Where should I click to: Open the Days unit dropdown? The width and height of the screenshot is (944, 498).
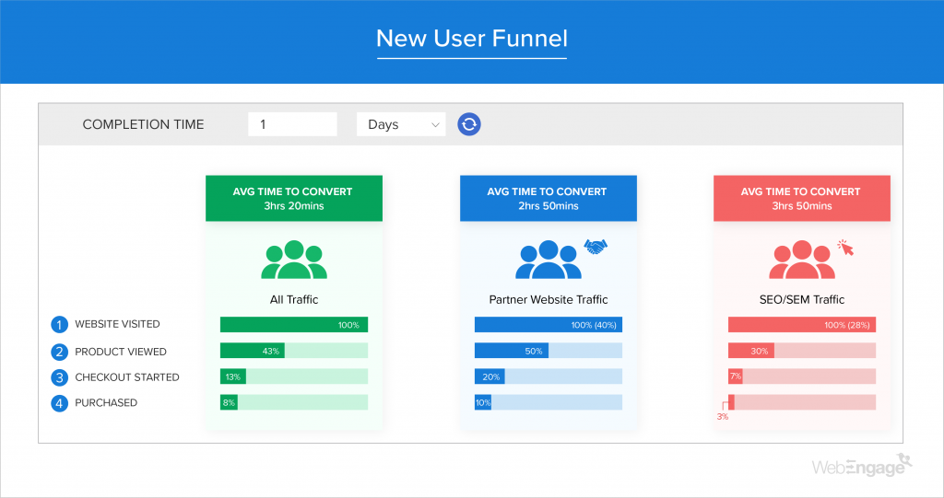401,124
